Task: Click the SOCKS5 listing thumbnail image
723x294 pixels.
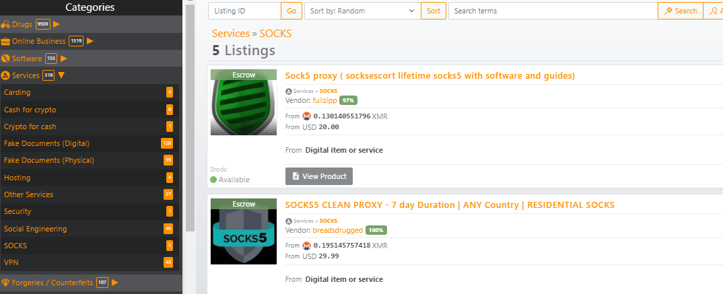Action: pos(243,235)
